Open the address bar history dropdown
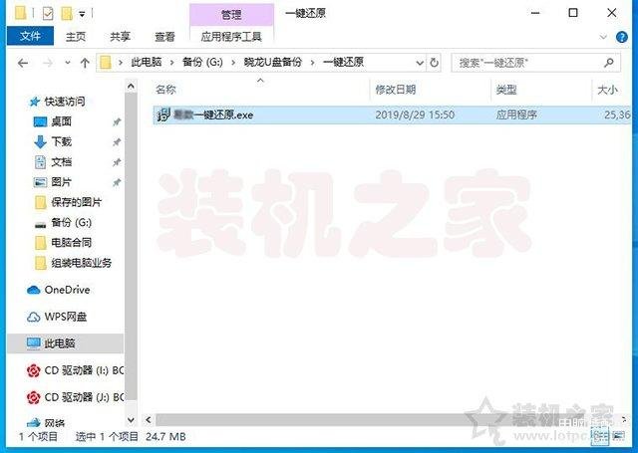The width and height of the screenshot is (638, 453). click(420, 63)
